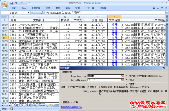Click the Link_location input field
Screen dimensions: 169x111
[104, 76]
